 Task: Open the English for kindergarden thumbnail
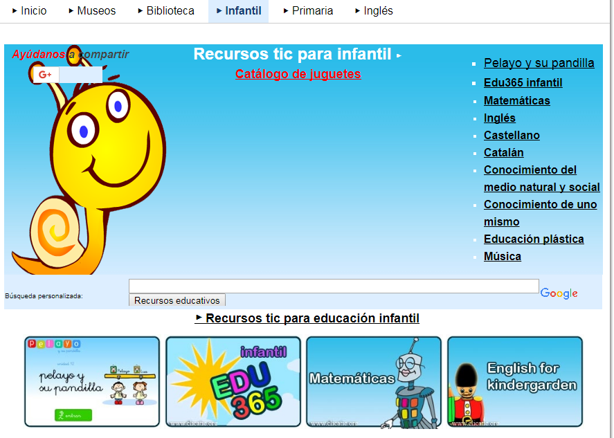click(515, 381)
